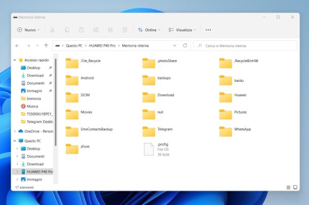Select the null folder
Image resolution: width=309 pixels, height=205 pixels.
click(153, 114)
